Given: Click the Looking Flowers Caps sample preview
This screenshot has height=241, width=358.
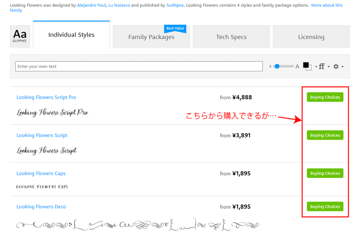Looking at the screenshot, I should tap(42, 187).
